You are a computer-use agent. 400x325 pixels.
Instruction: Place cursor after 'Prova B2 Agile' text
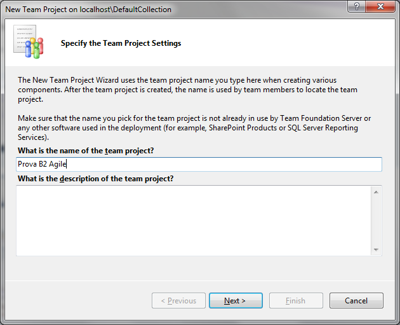[x=67, y=164]
